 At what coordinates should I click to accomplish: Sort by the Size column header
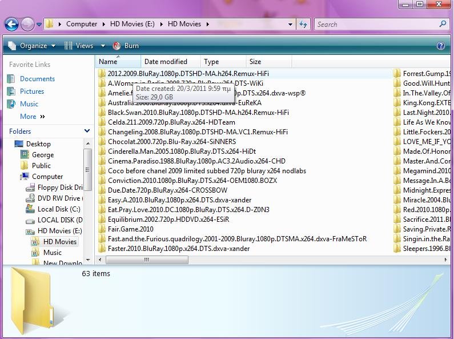coord(269,62)
